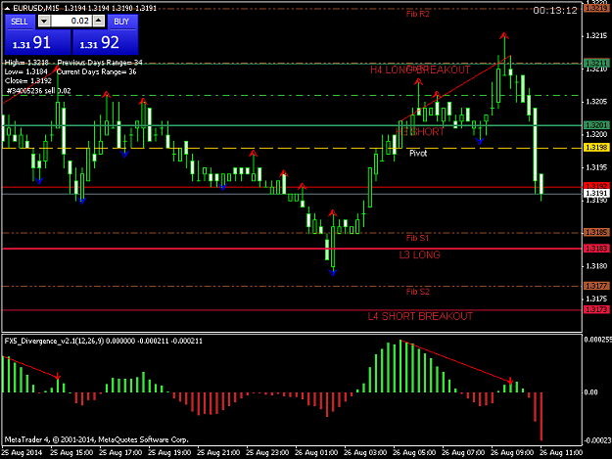Click the MetaTrader 4 copyright text
Image resolution: width=612 pixels, height=459 pixels.
[96, 439]
